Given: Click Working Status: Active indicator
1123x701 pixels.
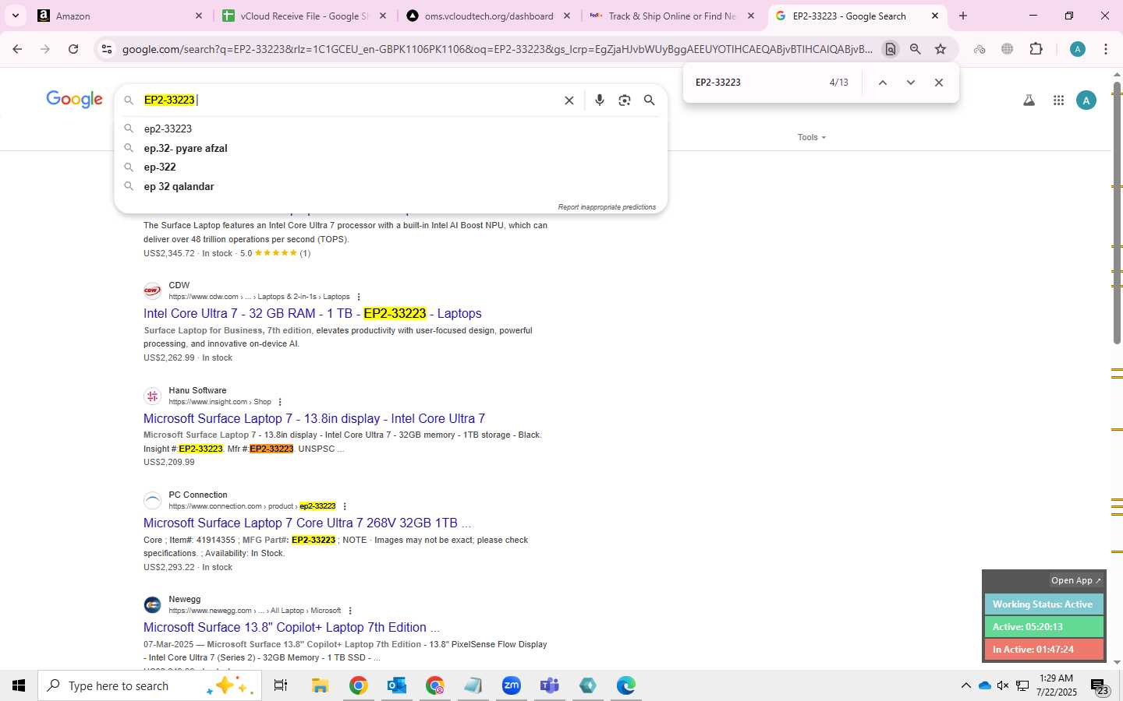Looking at the screenshot, I should click(1043, 604).
